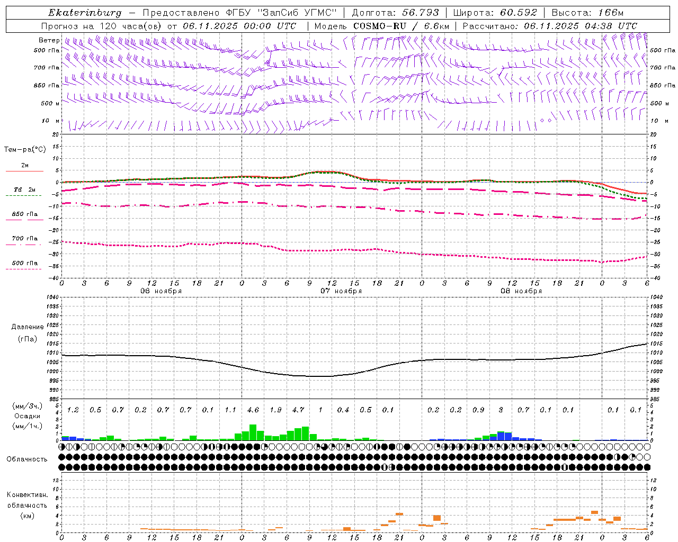
Task: Select the Долгота: 56.793 header value
Action: (395, 13)
